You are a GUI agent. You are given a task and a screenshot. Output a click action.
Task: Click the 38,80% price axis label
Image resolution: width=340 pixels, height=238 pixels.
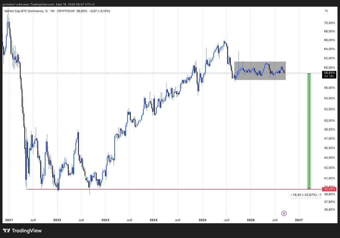coord(330,194)
